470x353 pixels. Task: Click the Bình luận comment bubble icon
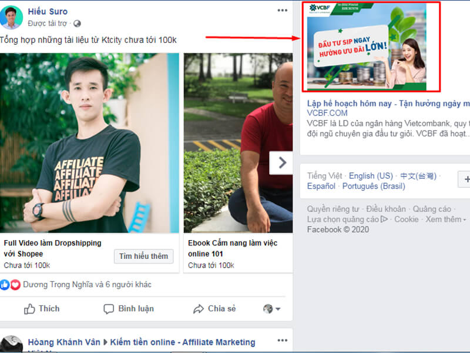pyautogui.click(x=109, y=308)
